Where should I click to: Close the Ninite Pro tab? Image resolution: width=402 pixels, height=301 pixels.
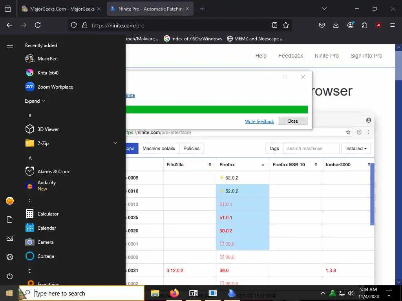pyautogui.click(x=187, y=9)
